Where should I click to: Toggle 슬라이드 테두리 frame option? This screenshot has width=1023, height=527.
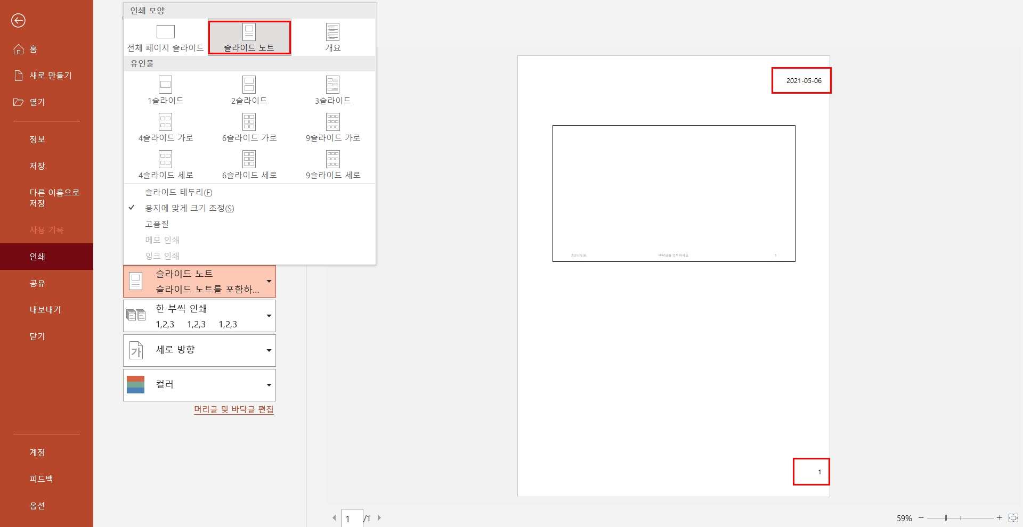coord(249,192)
